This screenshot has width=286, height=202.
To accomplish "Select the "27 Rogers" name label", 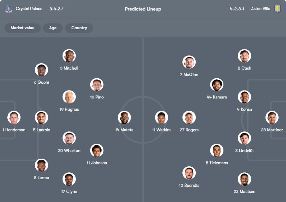I will [189, 130].
